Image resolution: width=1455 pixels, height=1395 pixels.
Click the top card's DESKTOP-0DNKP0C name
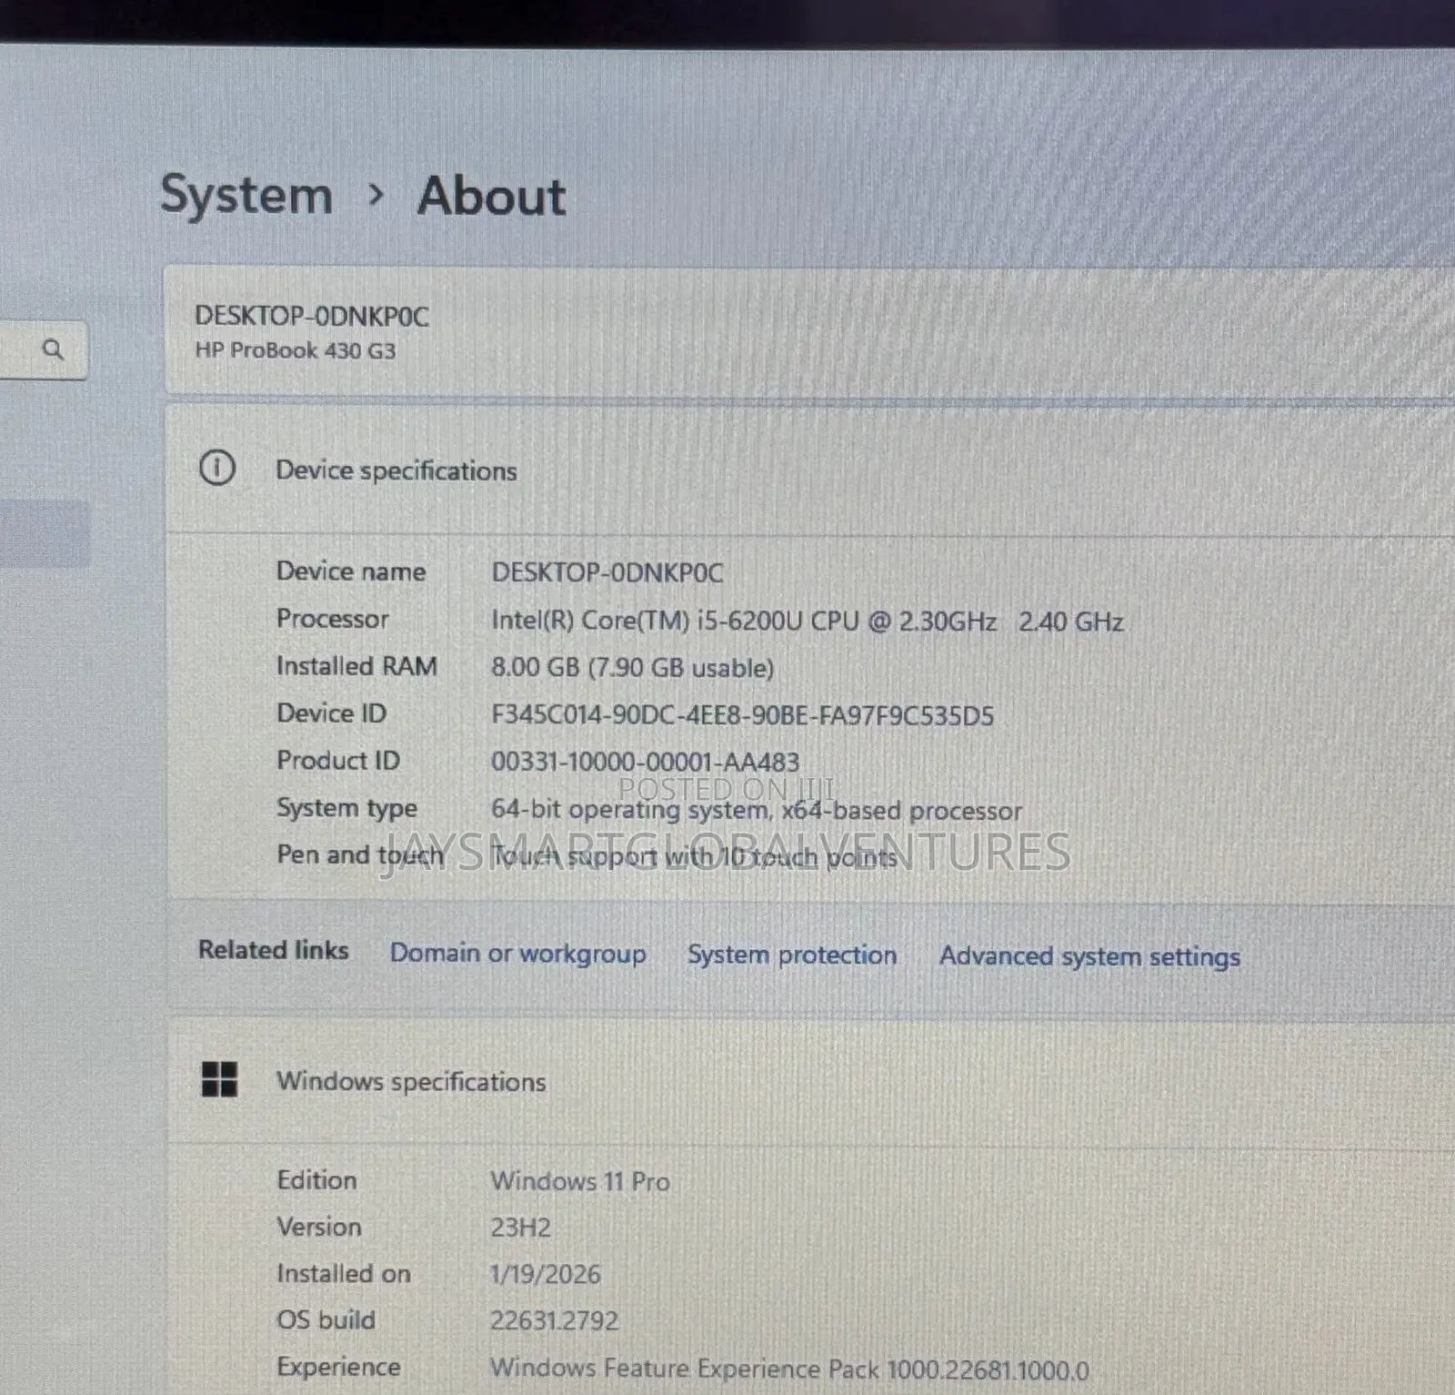pos(312,316)
